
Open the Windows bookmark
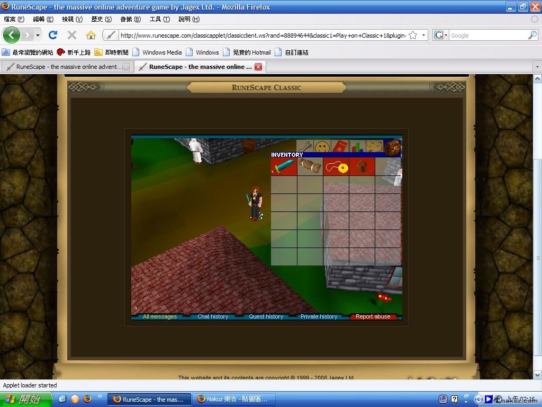click(203, 52)
